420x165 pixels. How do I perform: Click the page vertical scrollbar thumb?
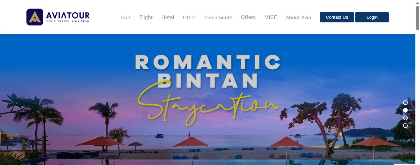click(418, 18)
